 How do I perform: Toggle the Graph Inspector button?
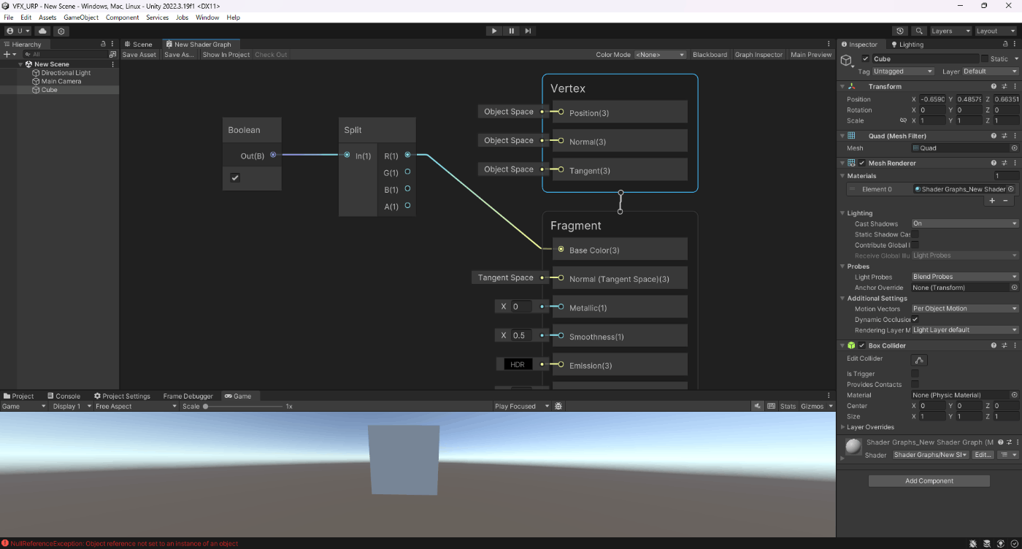pyautogui.click(x=758, y=55)
